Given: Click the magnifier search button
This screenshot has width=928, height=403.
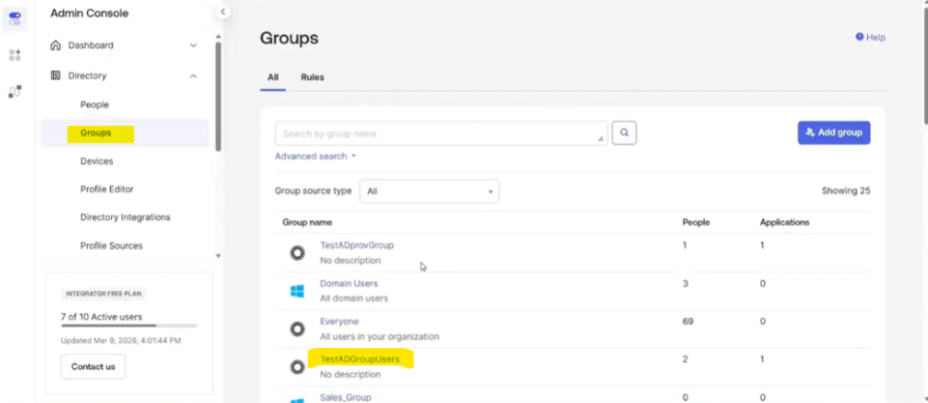Looking at the screenshot, I should [x=624, y=133].
